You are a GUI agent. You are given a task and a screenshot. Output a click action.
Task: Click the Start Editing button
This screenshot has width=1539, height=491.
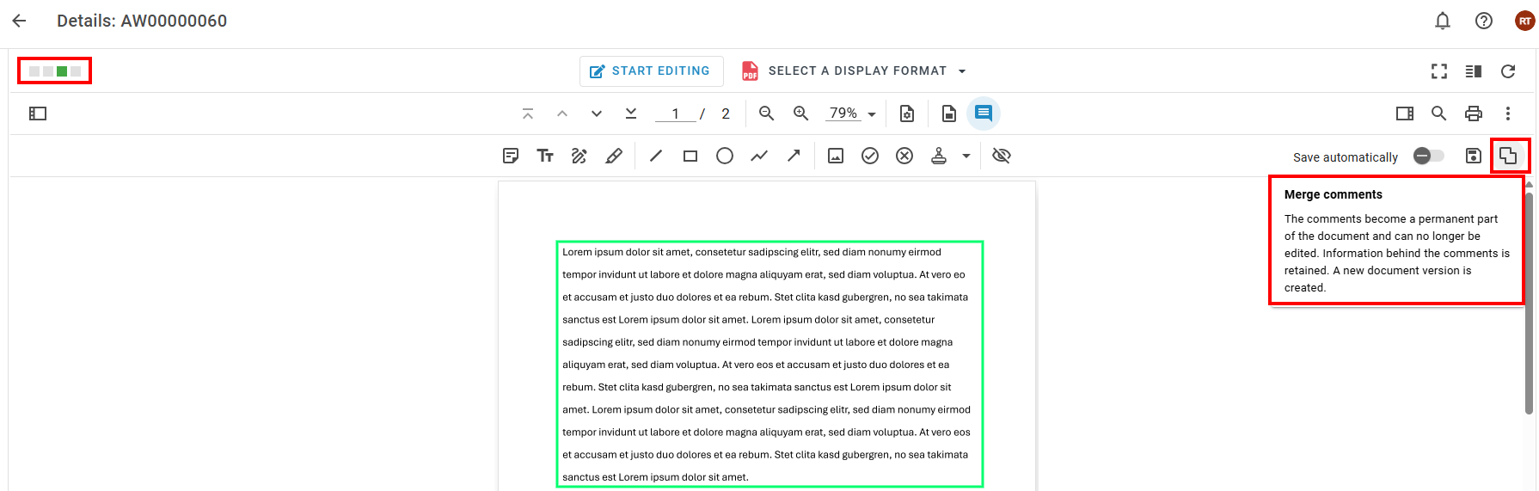click(x=651, y=71)
